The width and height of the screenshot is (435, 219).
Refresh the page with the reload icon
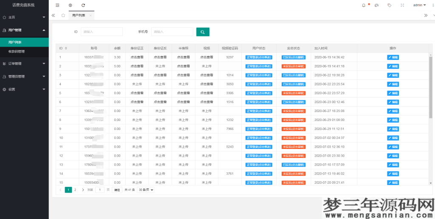tap(83, 5)
